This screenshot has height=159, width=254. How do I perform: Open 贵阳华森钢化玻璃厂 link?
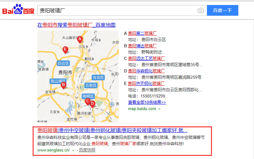pos(146,71)
